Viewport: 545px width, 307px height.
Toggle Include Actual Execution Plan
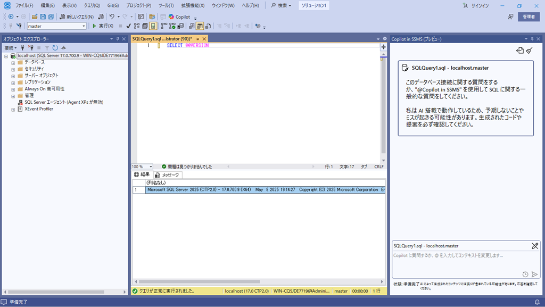pyautogui.click(x=164, y=26)
